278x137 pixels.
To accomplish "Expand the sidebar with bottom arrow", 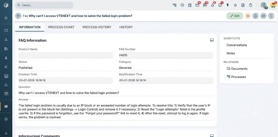I will pyautogui.click(x=6, y=133).
